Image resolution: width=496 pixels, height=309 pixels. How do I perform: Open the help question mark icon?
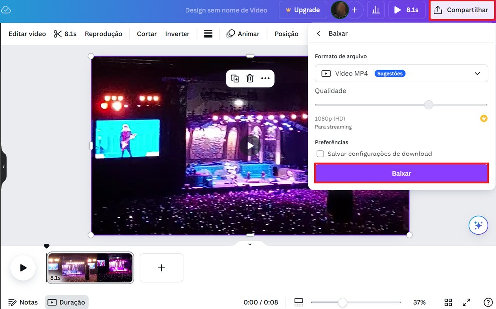tap(487, 302)
